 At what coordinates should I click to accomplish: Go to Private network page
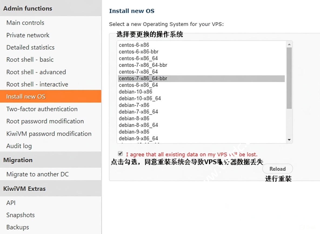coord(28,35)
